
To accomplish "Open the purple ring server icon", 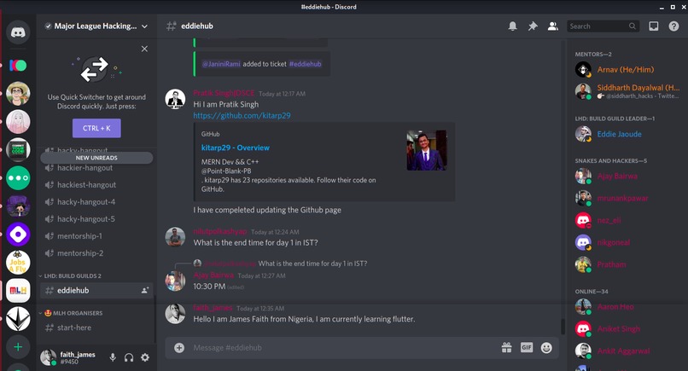I will pyautogui.click(x=18, y=235).
